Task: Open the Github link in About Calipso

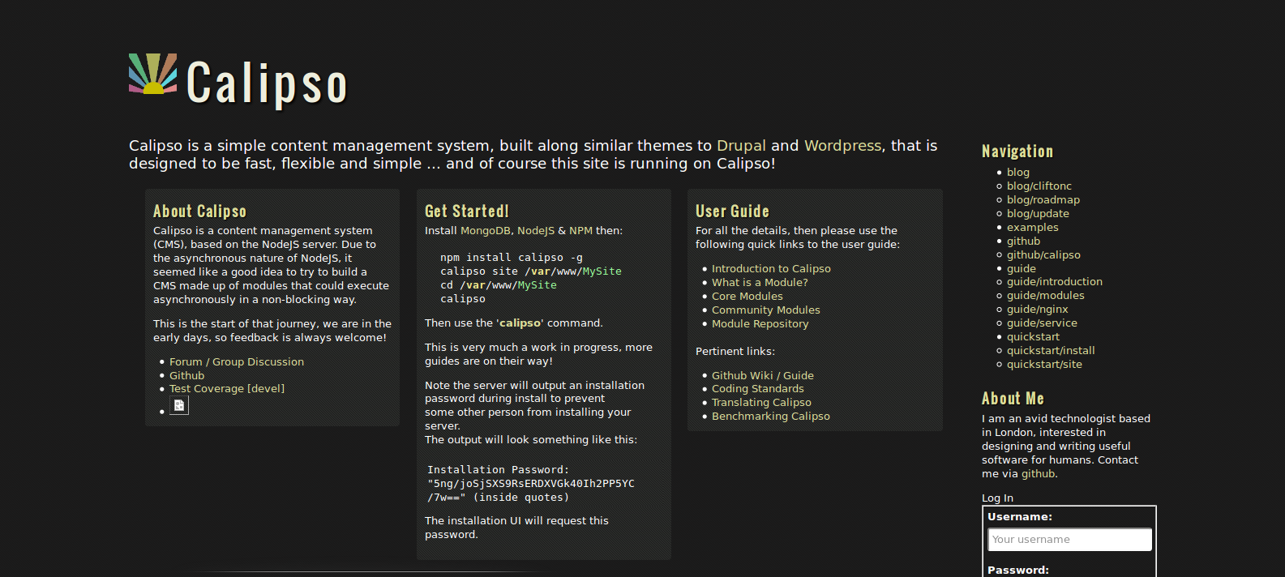Action: point(186,376)
